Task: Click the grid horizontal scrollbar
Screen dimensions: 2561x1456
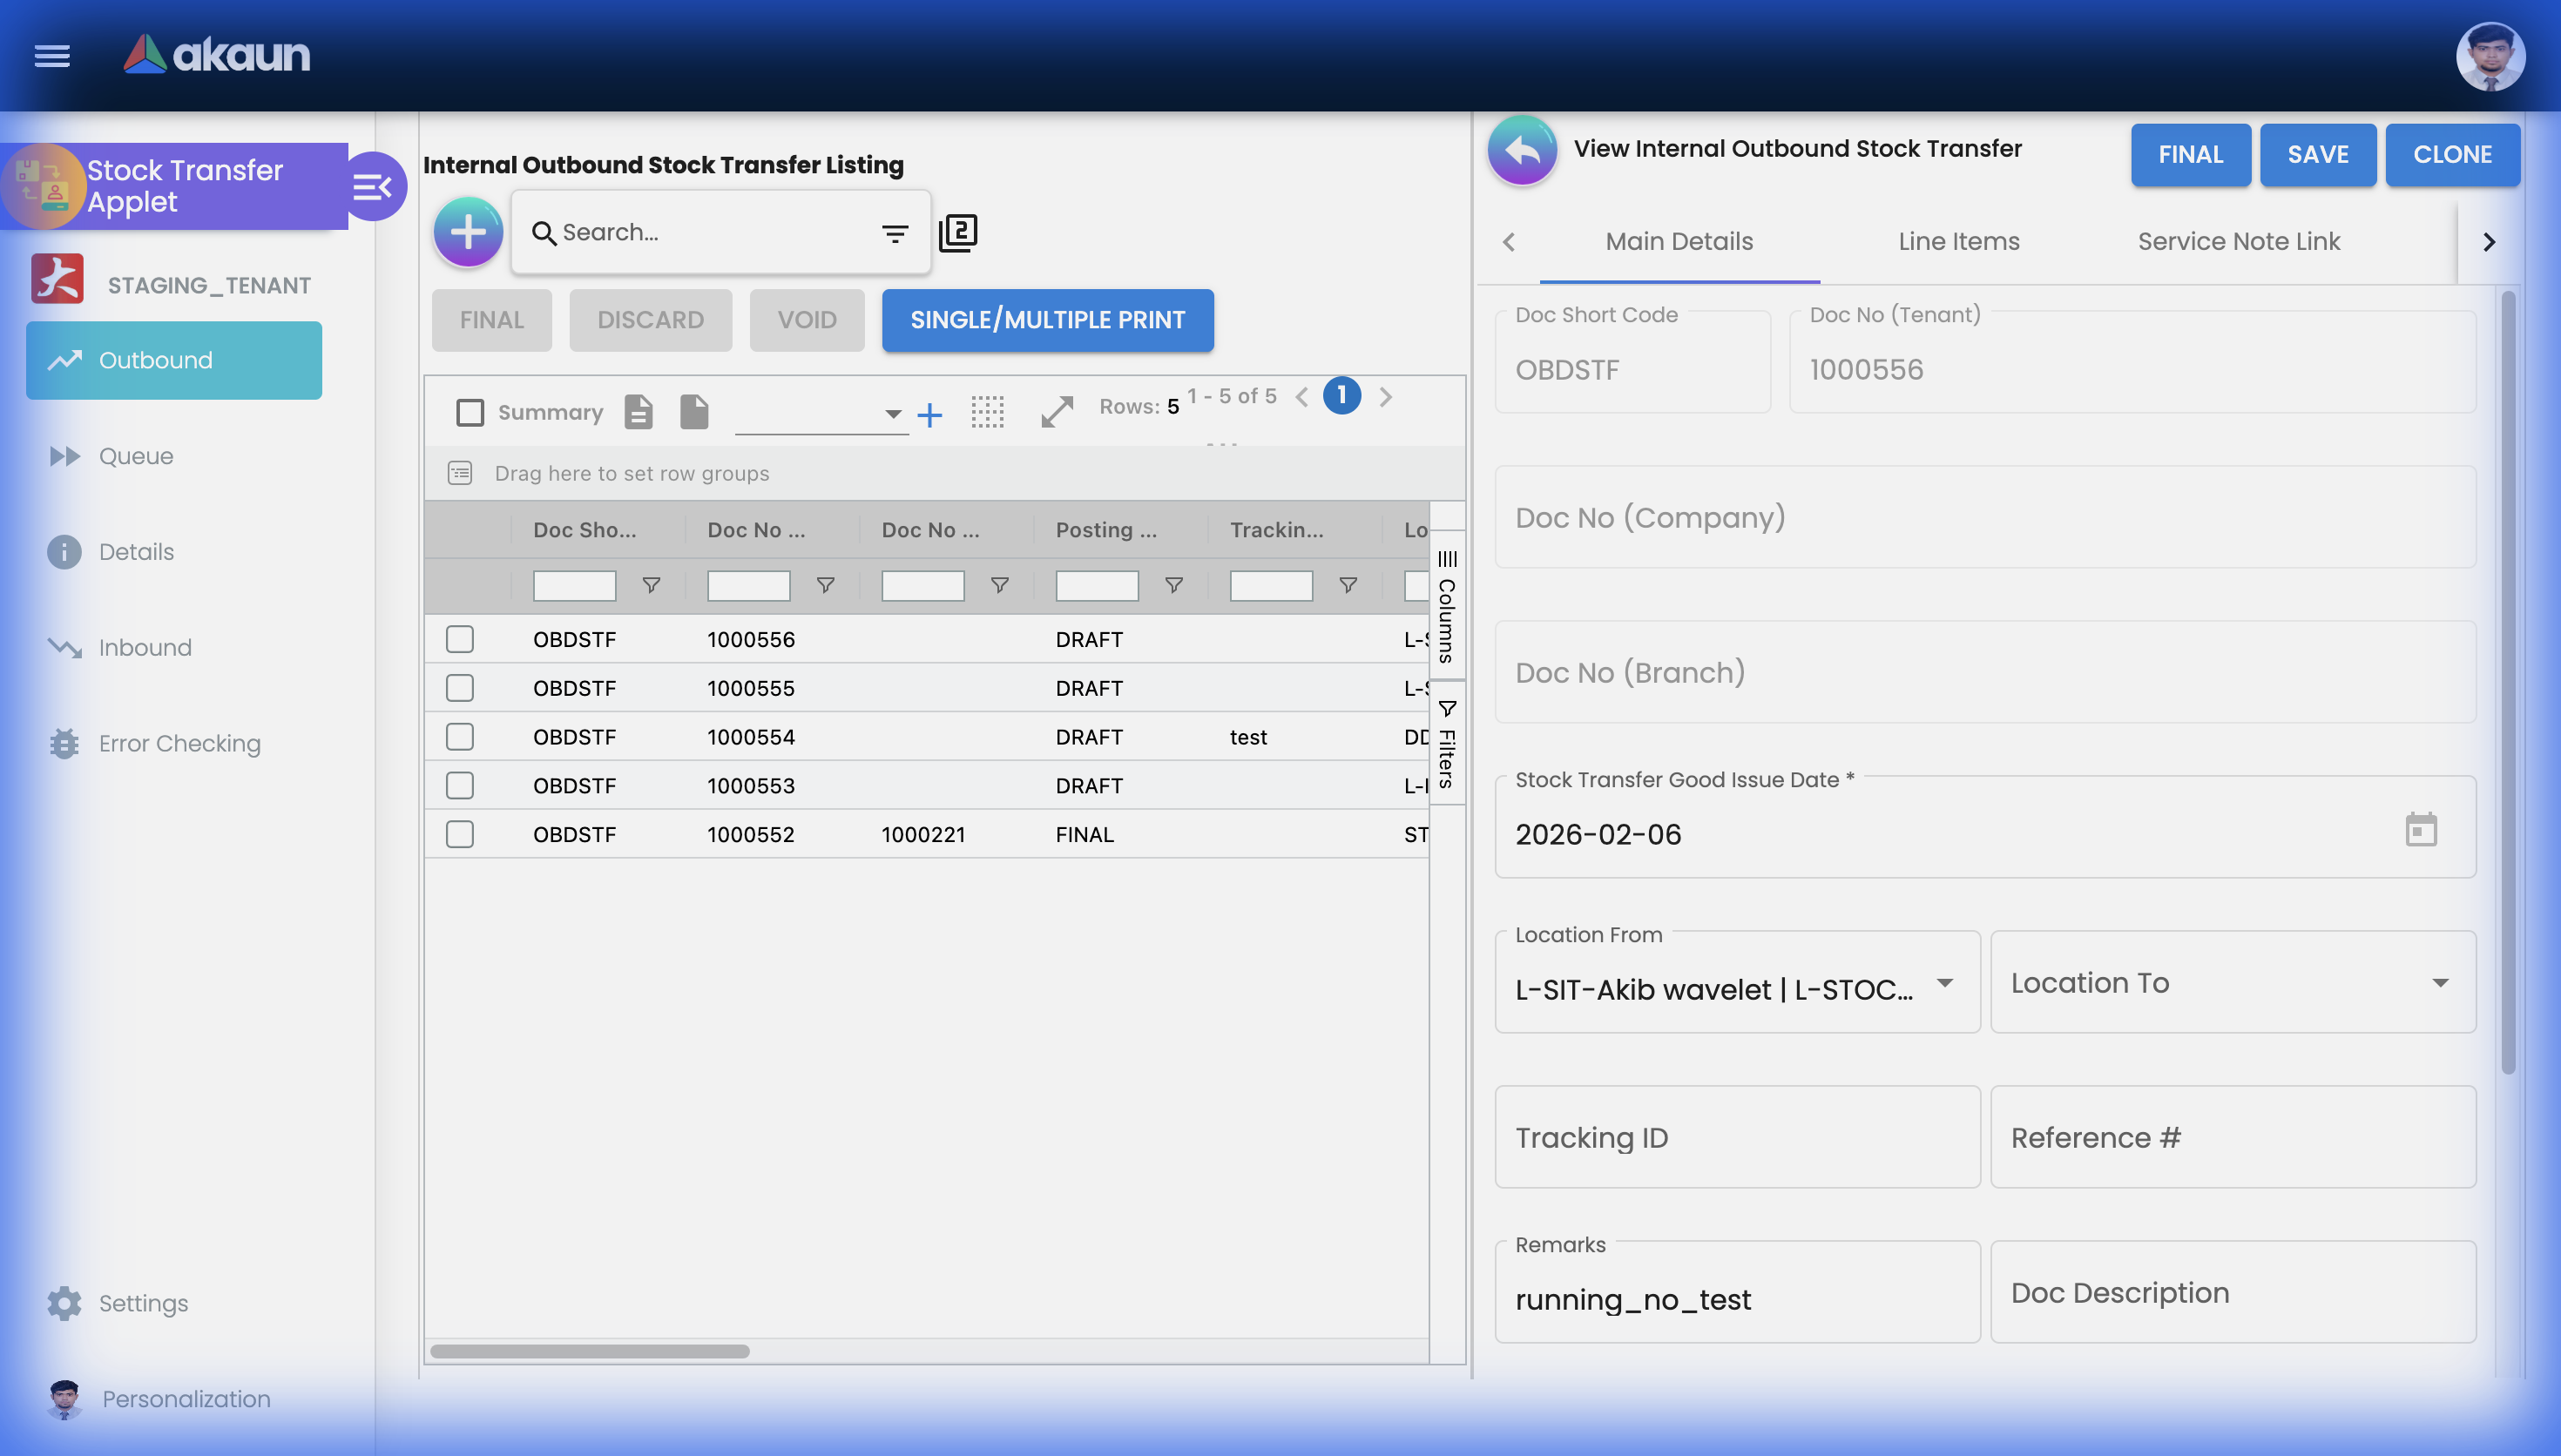Action: tap(590, 1351)
